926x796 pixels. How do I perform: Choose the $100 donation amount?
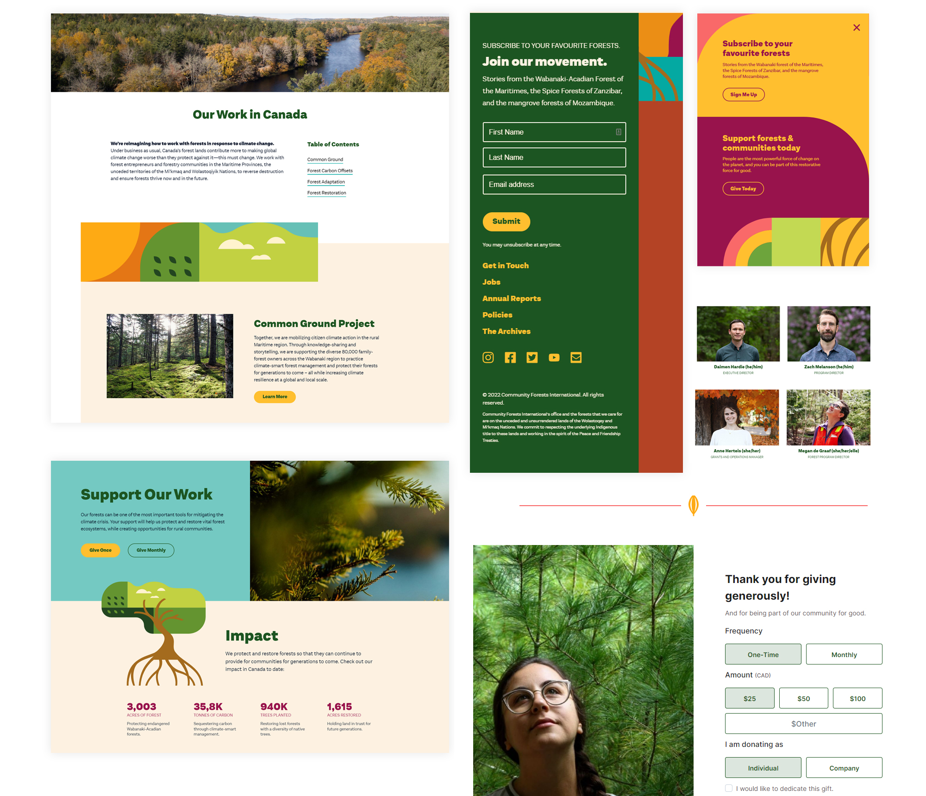857,698
